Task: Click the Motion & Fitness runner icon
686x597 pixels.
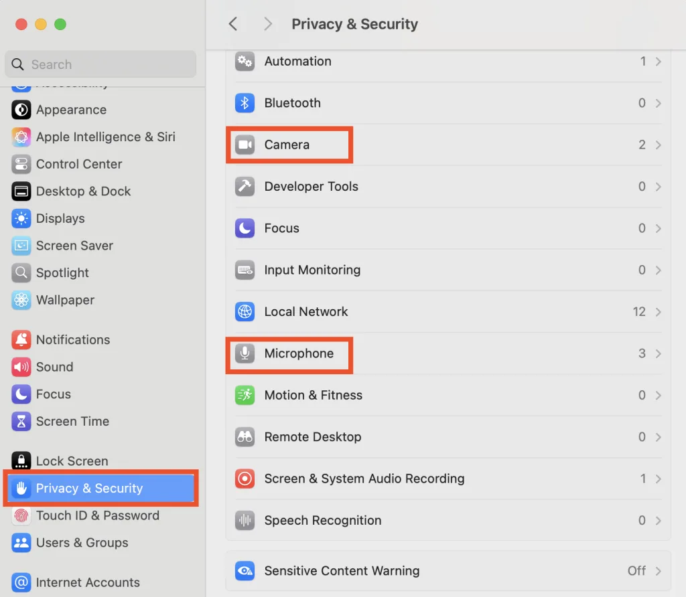Action: (245, 395)
